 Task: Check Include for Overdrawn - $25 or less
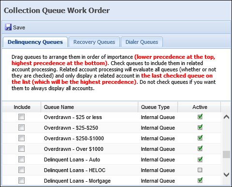pos(21,117)
